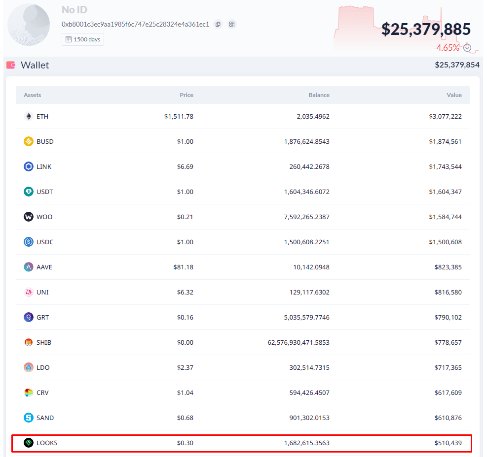Click the SHIB token icon
Screen dimensions: 487x457
coord(29,342)
